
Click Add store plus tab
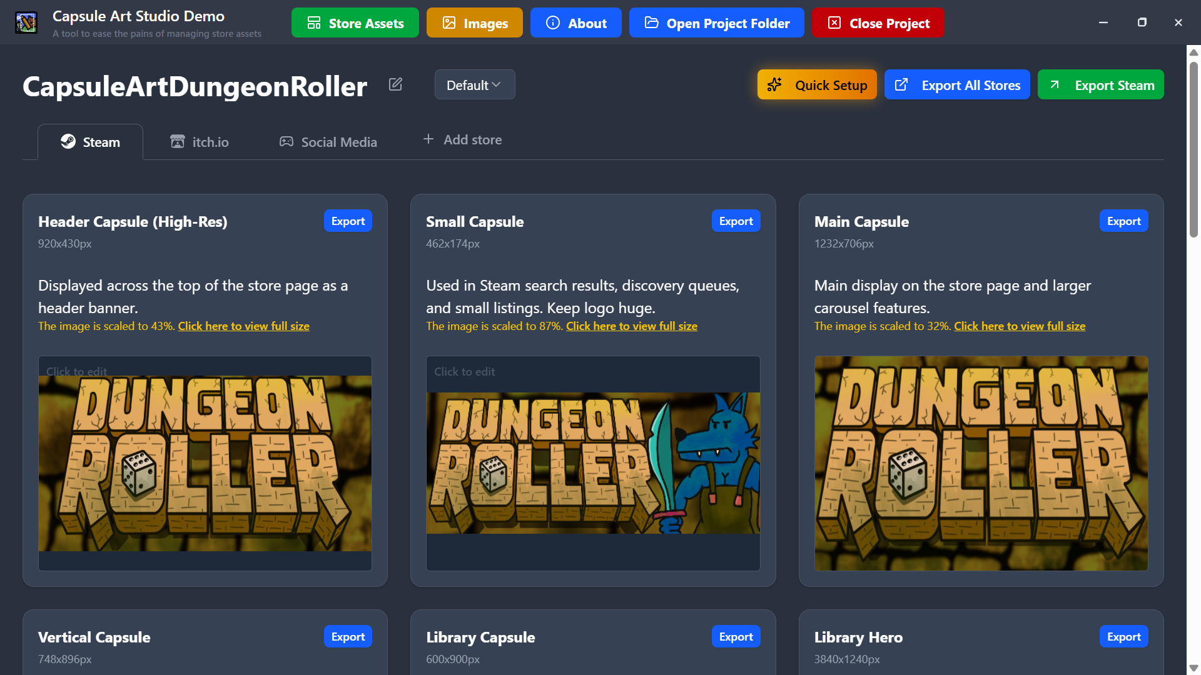(x=462, y=140)
